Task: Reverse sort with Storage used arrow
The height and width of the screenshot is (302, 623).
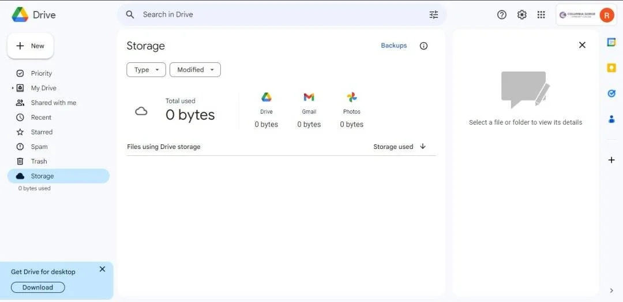Action: click(423, 147)
